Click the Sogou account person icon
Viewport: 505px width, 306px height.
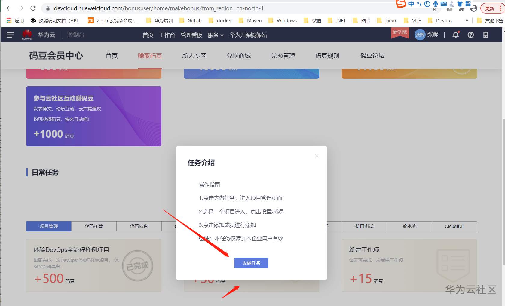click(x=452, y=4)
